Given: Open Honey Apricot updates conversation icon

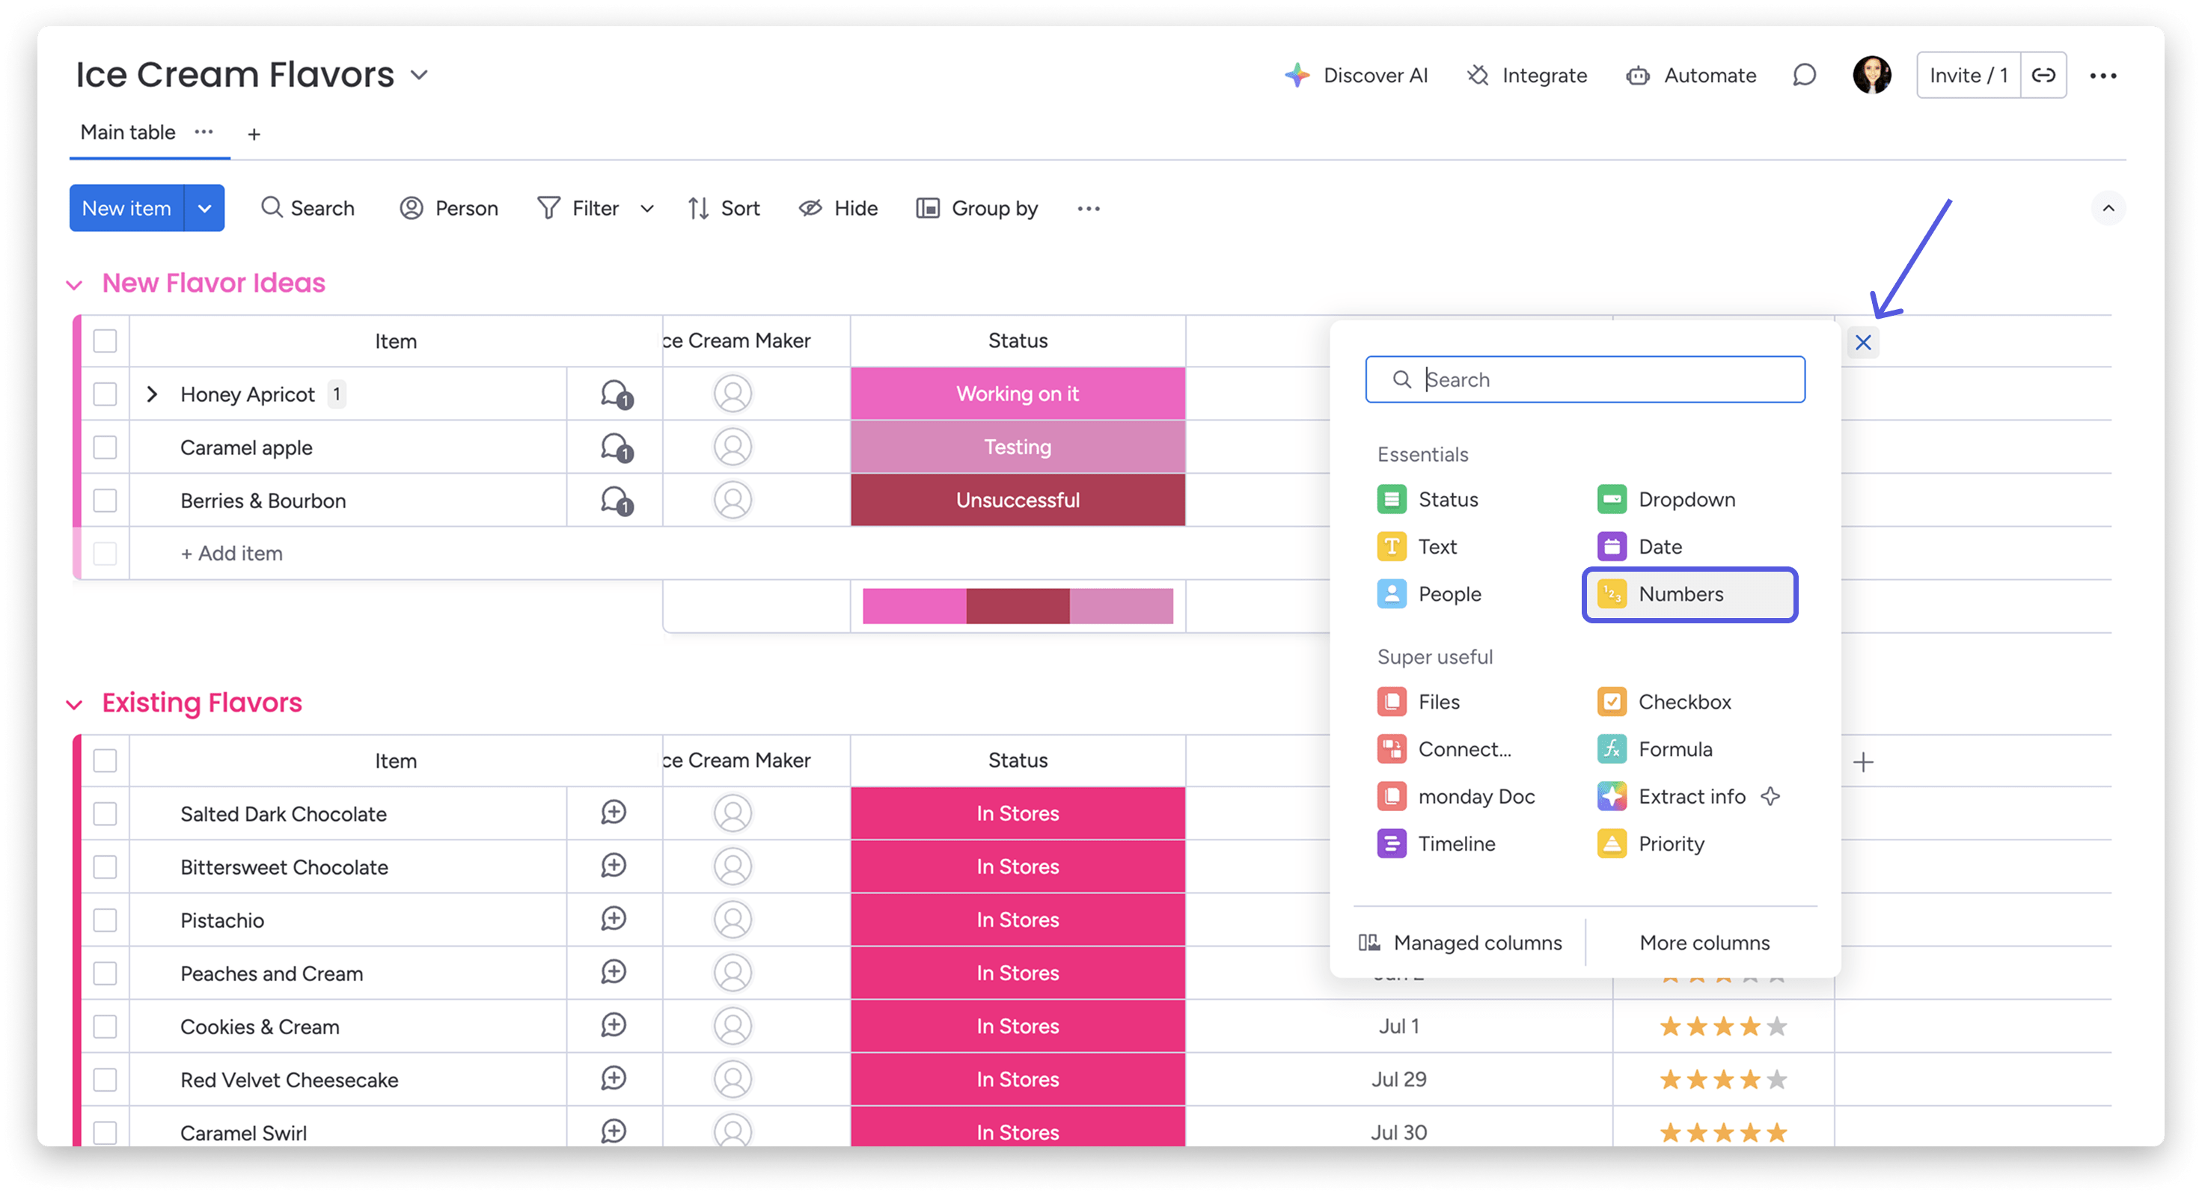Looking at the screenshot, I should [x=614, y=394].
